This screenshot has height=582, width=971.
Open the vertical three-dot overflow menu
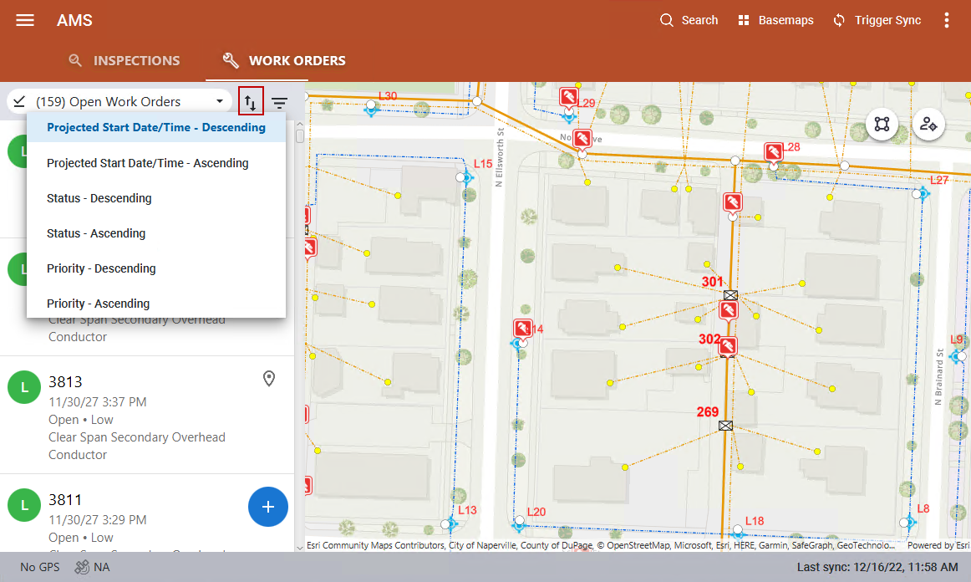tap(947, 20)
